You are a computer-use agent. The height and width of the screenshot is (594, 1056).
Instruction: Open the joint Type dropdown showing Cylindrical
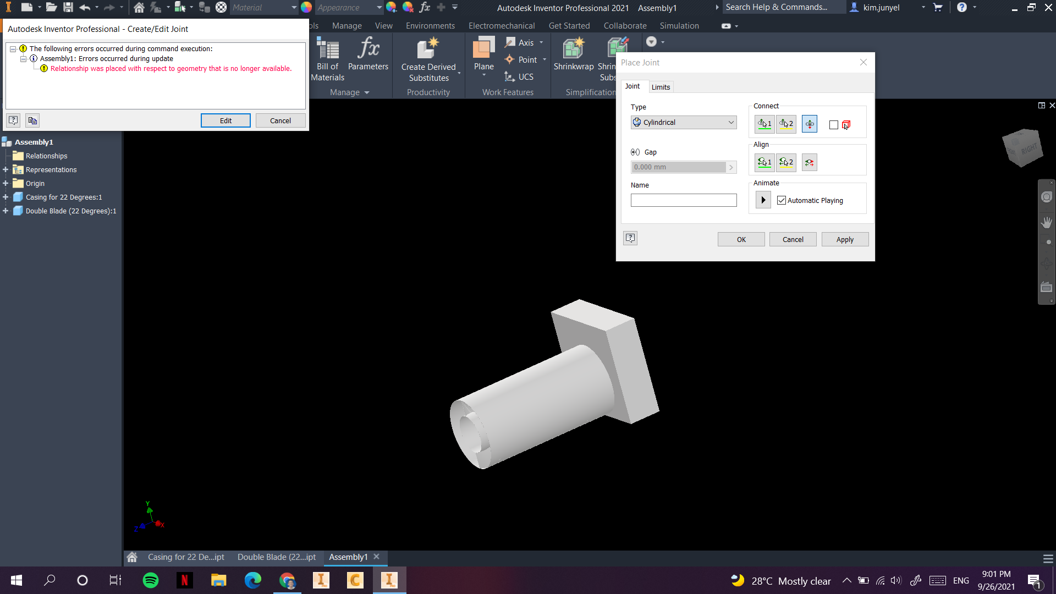click(x=684, y=122)
